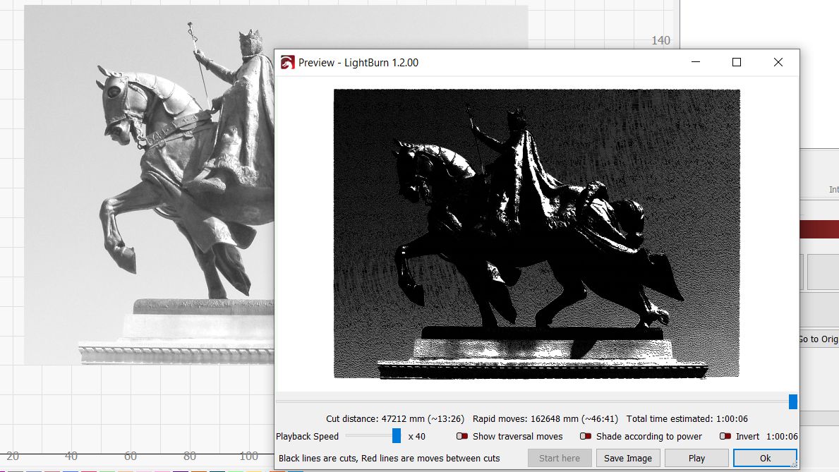Click the Save Image button

(628, 458)
